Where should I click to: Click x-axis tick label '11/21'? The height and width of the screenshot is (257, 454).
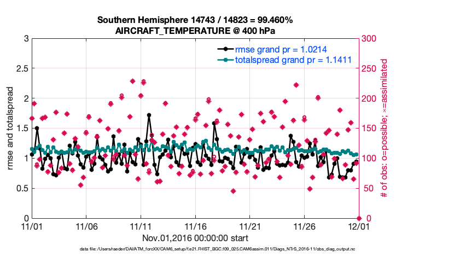click(250, 226)
